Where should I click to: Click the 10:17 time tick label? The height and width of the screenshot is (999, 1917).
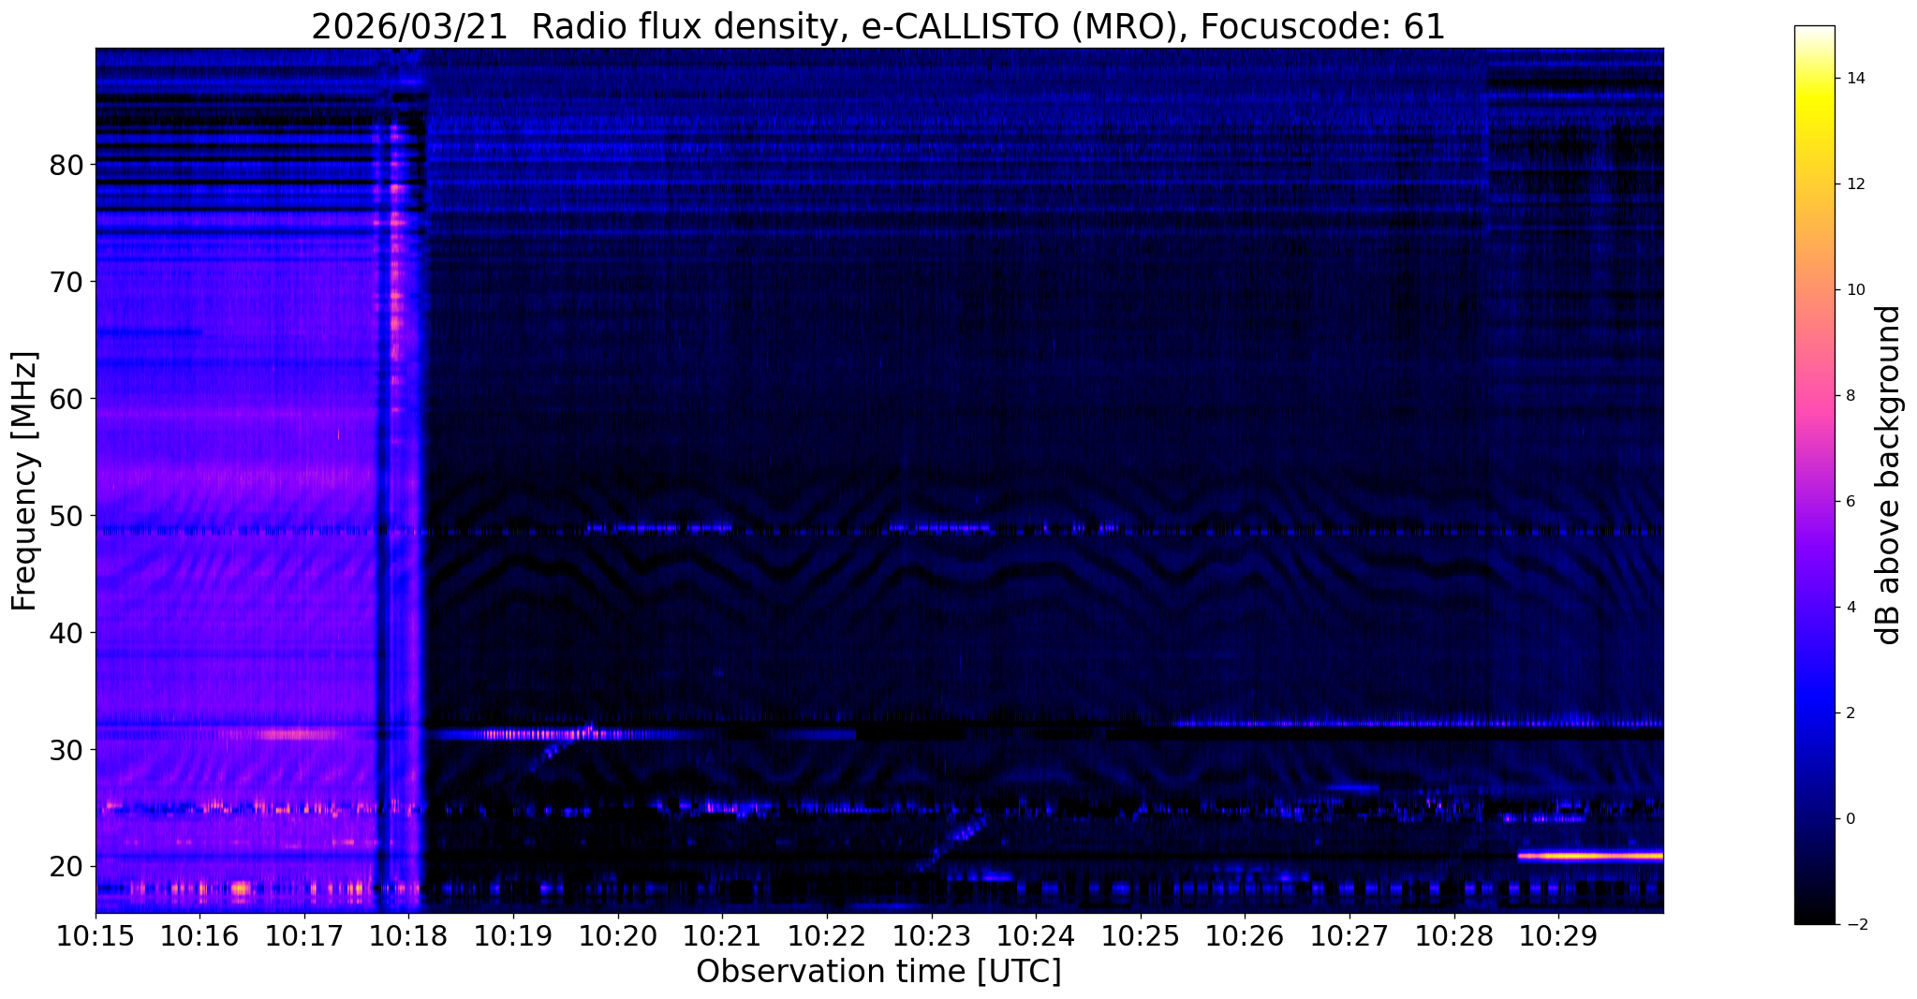[x=304, y=936]
